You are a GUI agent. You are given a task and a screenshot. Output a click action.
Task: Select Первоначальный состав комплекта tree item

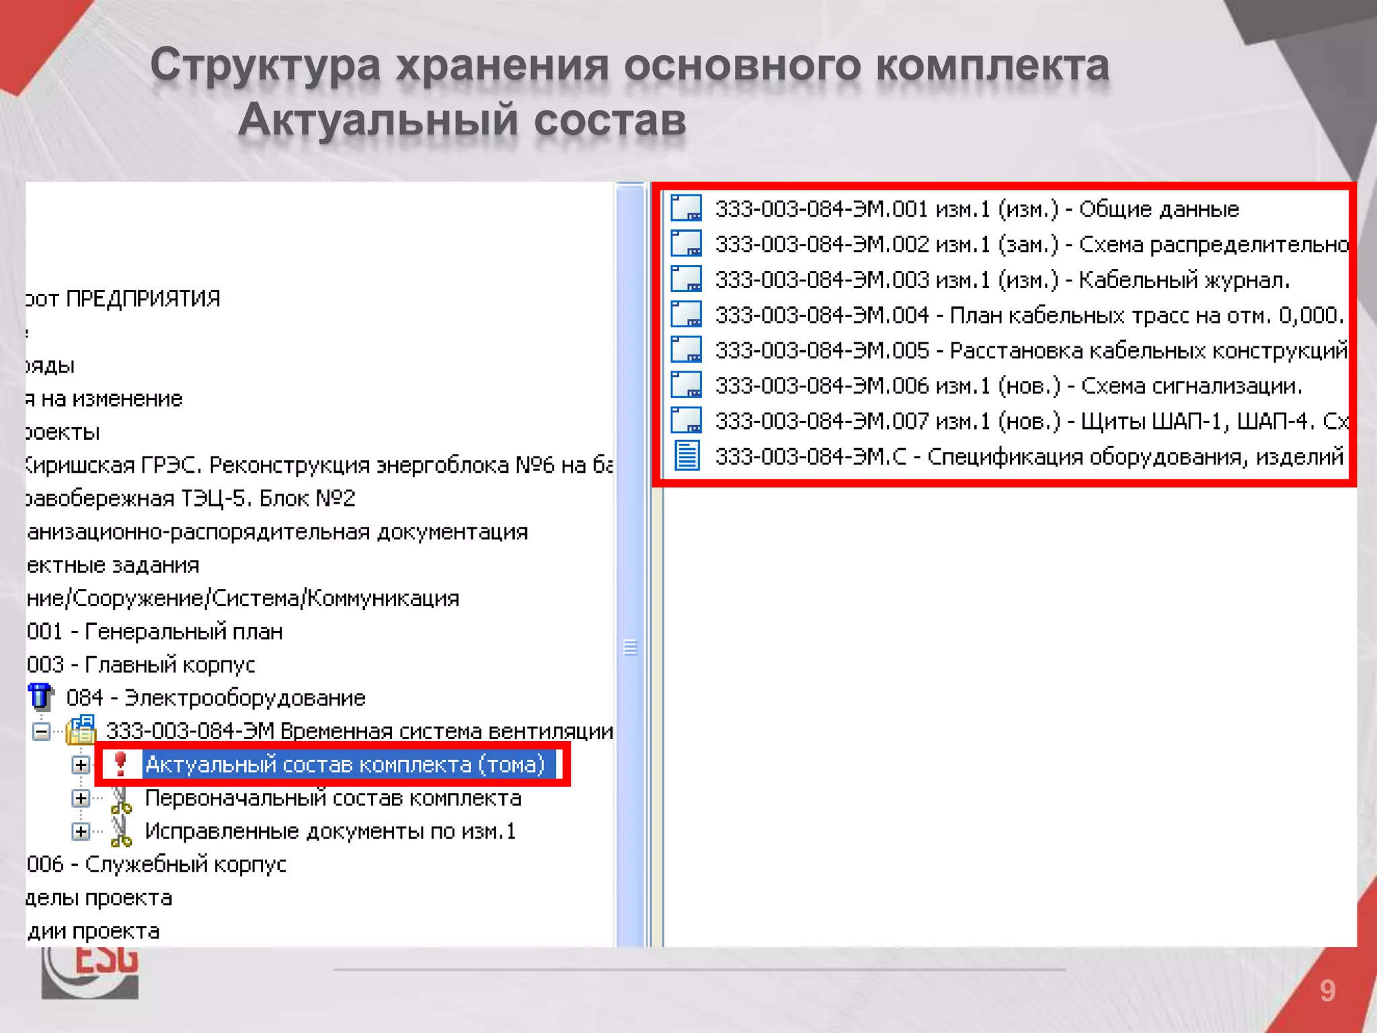333,798
